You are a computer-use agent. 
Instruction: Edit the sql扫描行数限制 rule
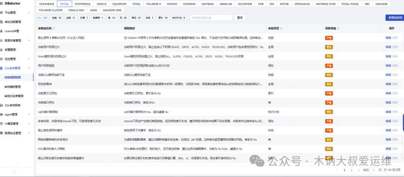pos(388,112)
